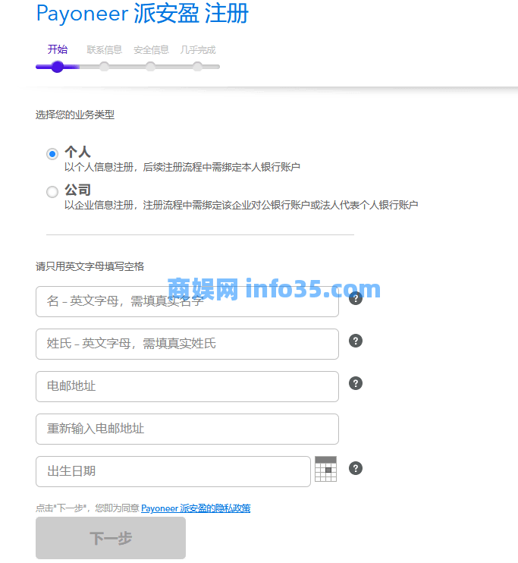The width and height of the screenshot is (518, 563).
Task: Click help icon beside first name field
Action: point(356,298)
